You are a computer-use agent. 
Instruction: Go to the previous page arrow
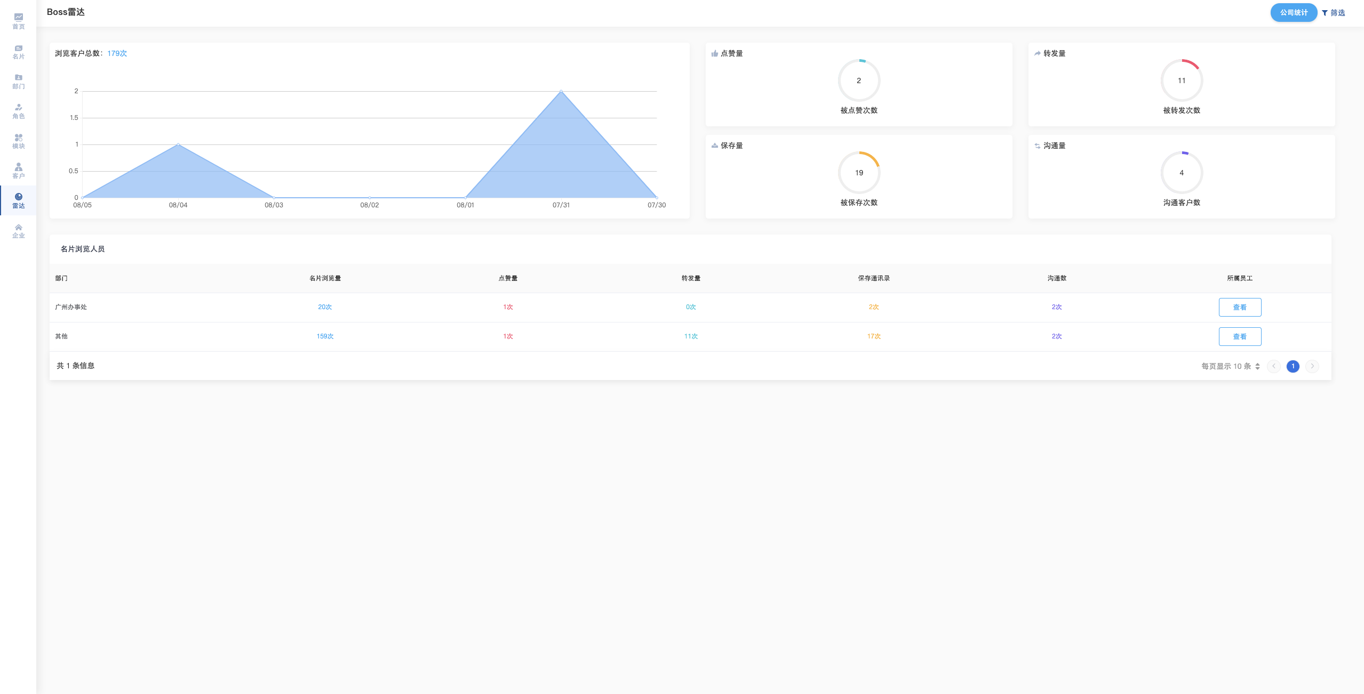[1274, 366]
